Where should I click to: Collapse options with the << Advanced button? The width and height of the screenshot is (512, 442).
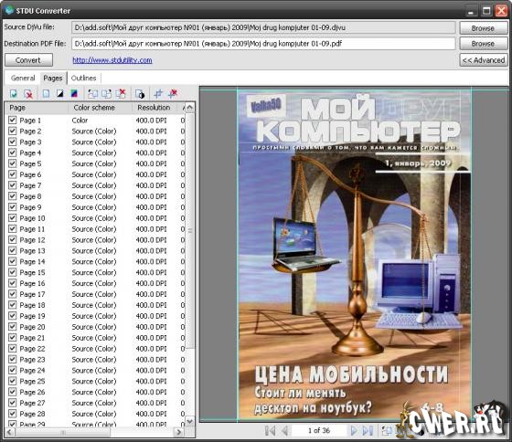point(484,60)
